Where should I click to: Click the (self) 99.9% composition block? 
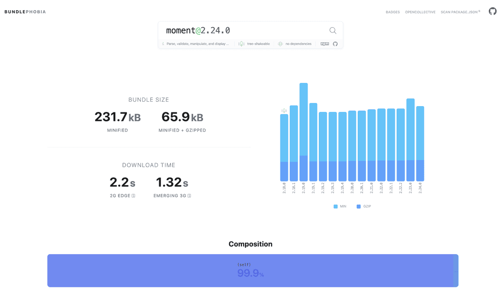click(x=250, y=271)
